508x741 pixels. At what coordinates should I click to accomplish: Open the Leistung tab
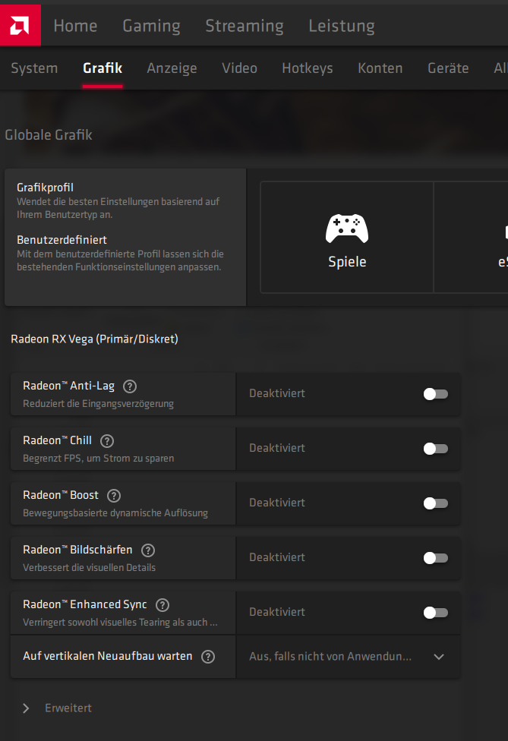pyautogui.click(x=342, y=26)
